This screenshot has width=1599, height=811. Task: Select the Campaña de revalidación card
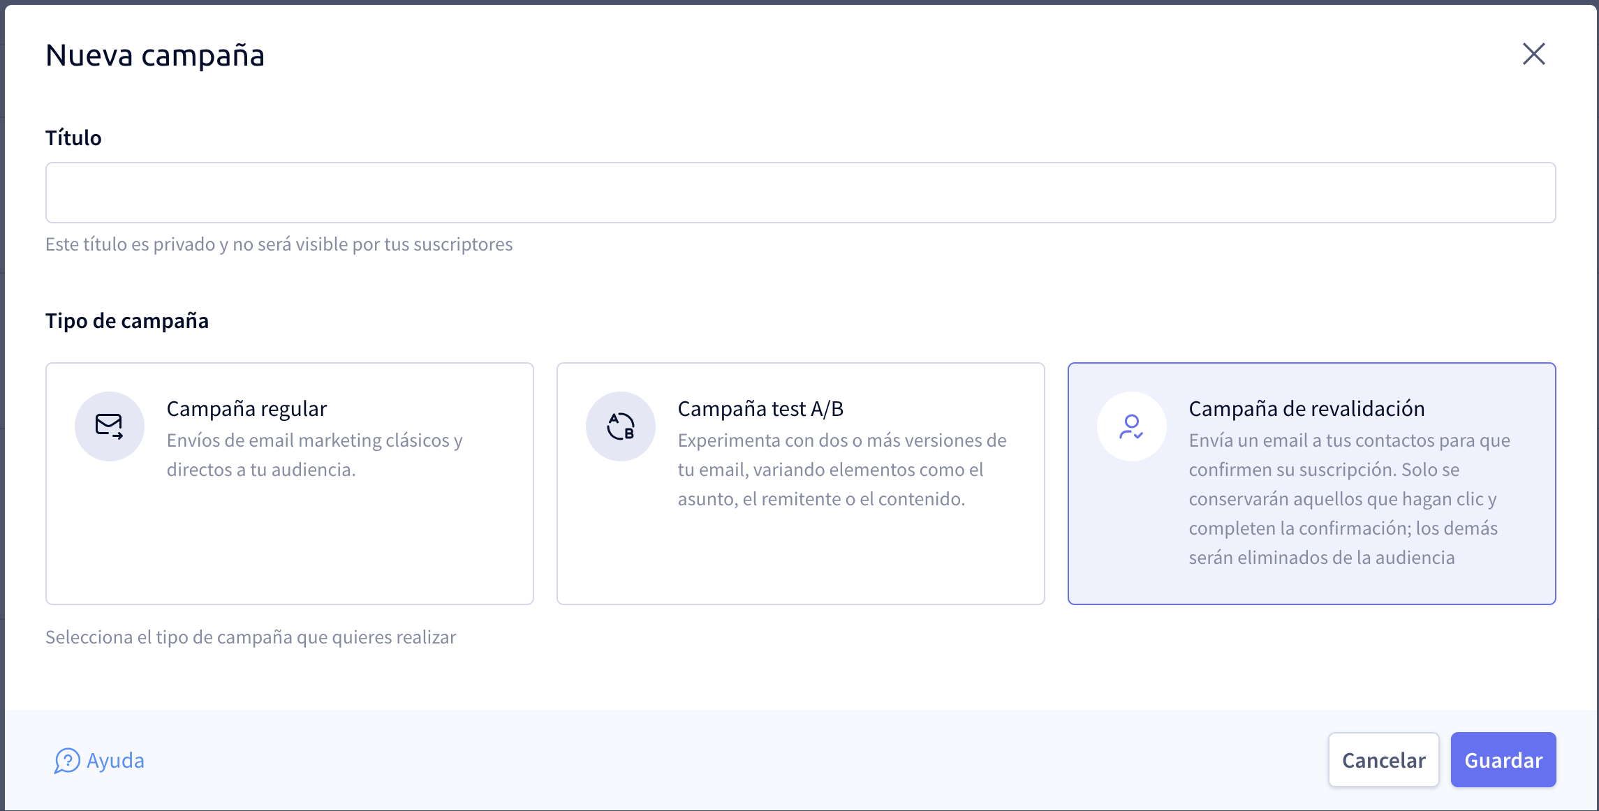click(1311, 483)
